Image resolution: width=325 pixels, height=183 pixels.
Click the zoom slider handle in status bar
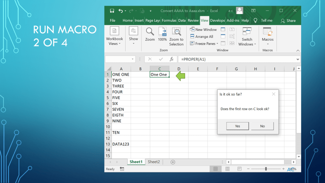(266, 169)
